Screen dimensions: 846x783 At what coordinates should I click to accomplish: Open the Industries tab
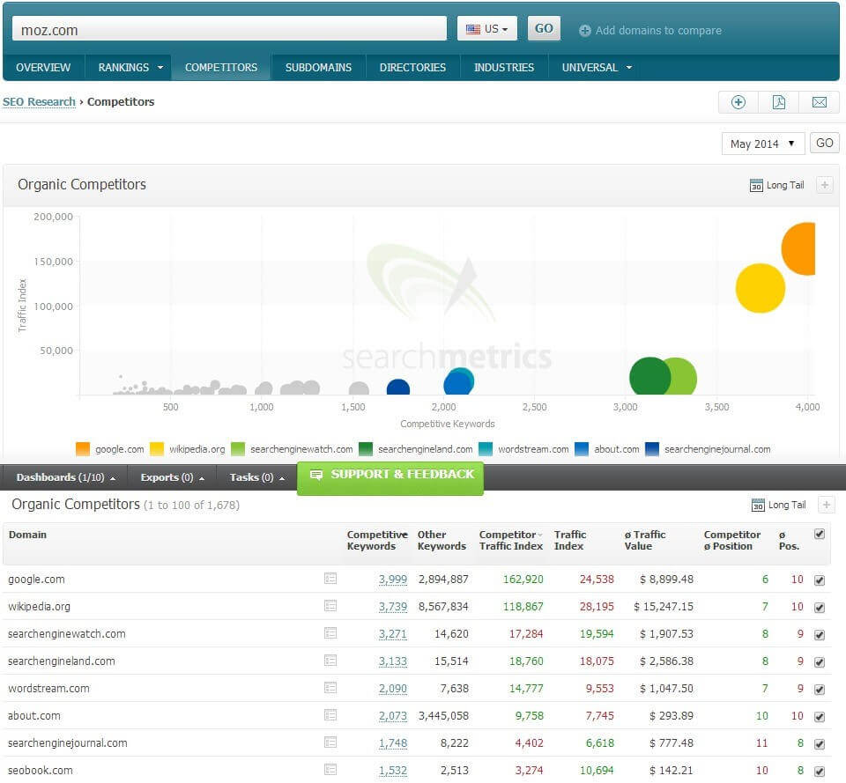[x=503, y=67]
